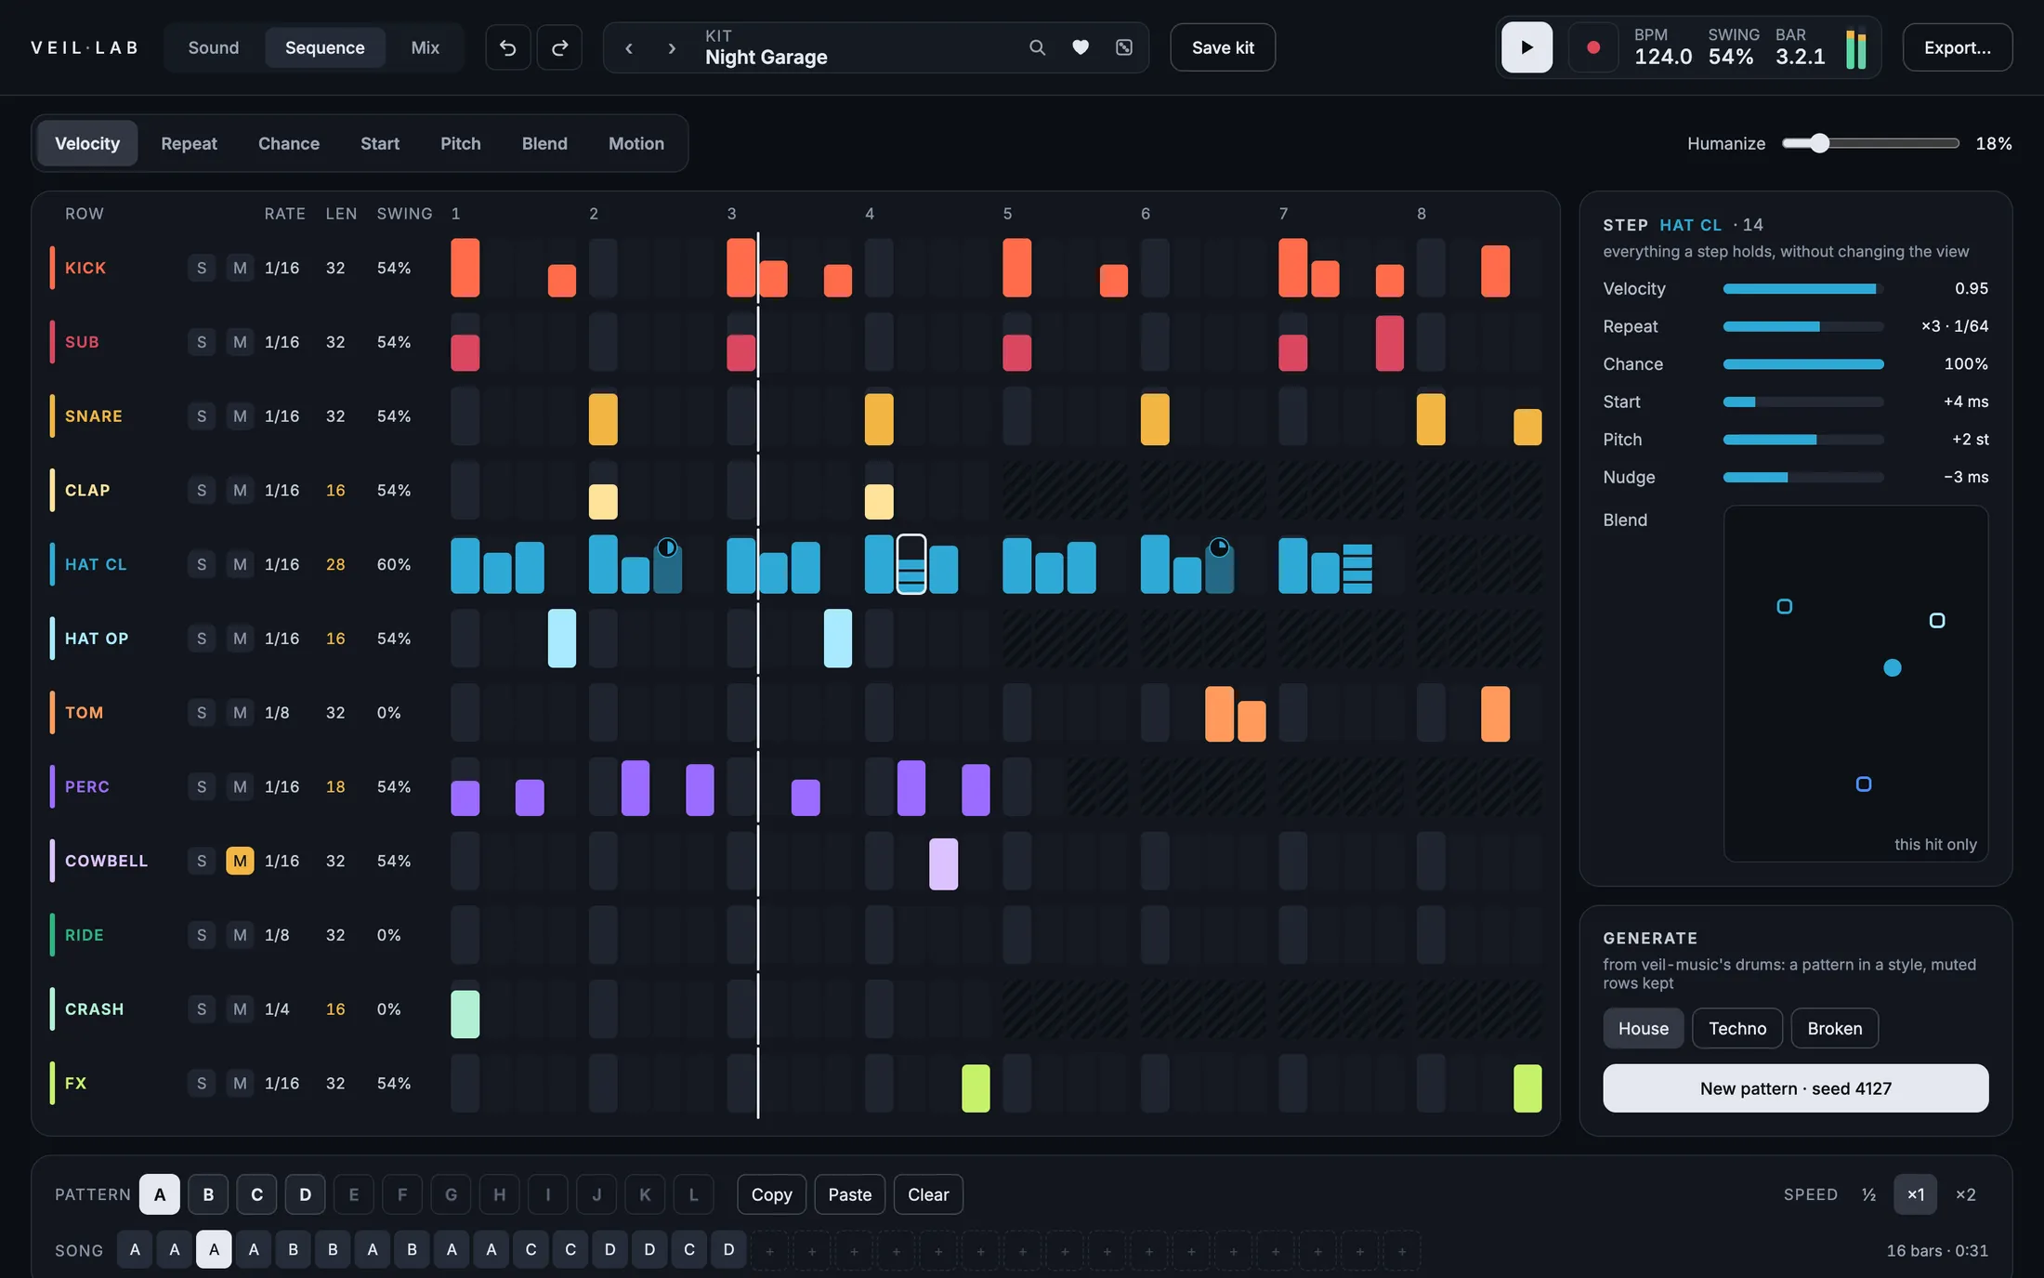Choose the Broken generate style
2044x1278 pixels.
pos(1835,1029)
